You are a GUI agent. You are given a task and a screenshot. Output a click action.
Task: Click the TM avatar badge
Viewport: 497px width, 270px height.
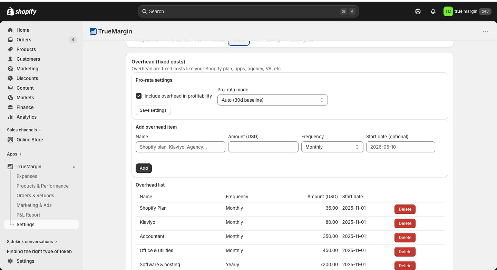tap(448, 11)
